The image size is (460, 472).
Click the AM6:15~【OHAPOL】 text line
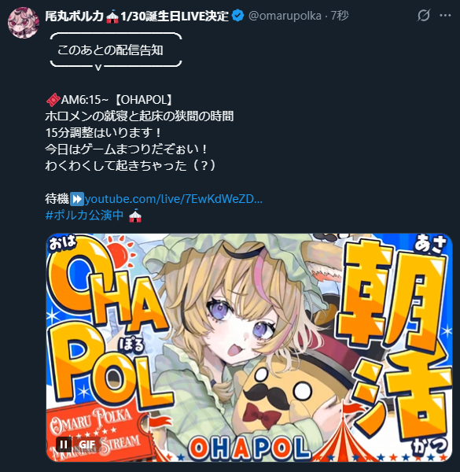point(110,100)
